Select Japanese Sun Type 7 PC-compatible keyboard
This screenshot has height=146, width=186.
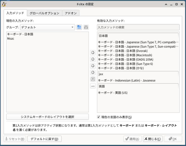click(x=138, y=42)
